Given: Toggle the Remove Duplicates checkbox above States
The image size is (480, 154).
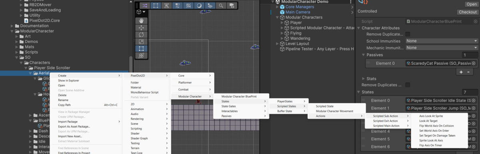Looking at the screenshot, I should point(408,85).
